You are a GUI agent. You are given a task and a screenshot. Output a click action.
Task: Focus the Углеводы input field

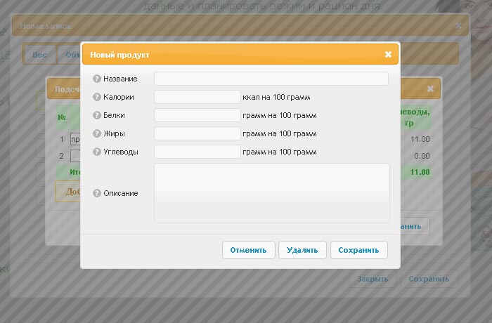pos(198,152)
